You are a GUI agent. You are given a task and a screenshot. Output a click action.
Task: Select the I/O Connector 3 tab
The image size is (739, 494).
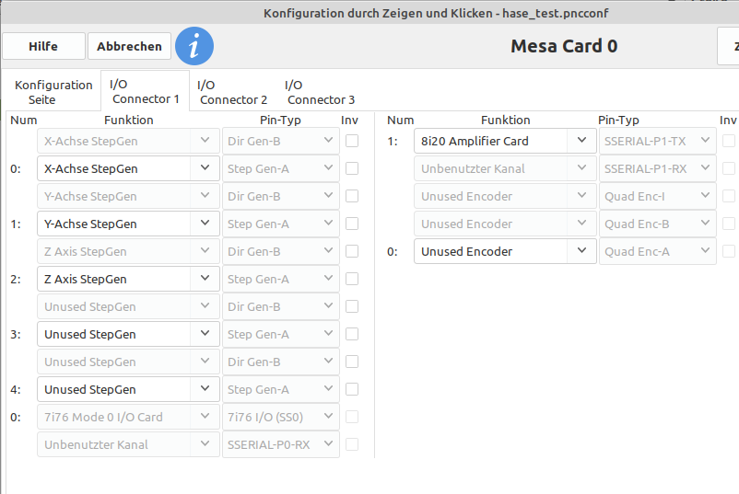click(x=321, y=92)
